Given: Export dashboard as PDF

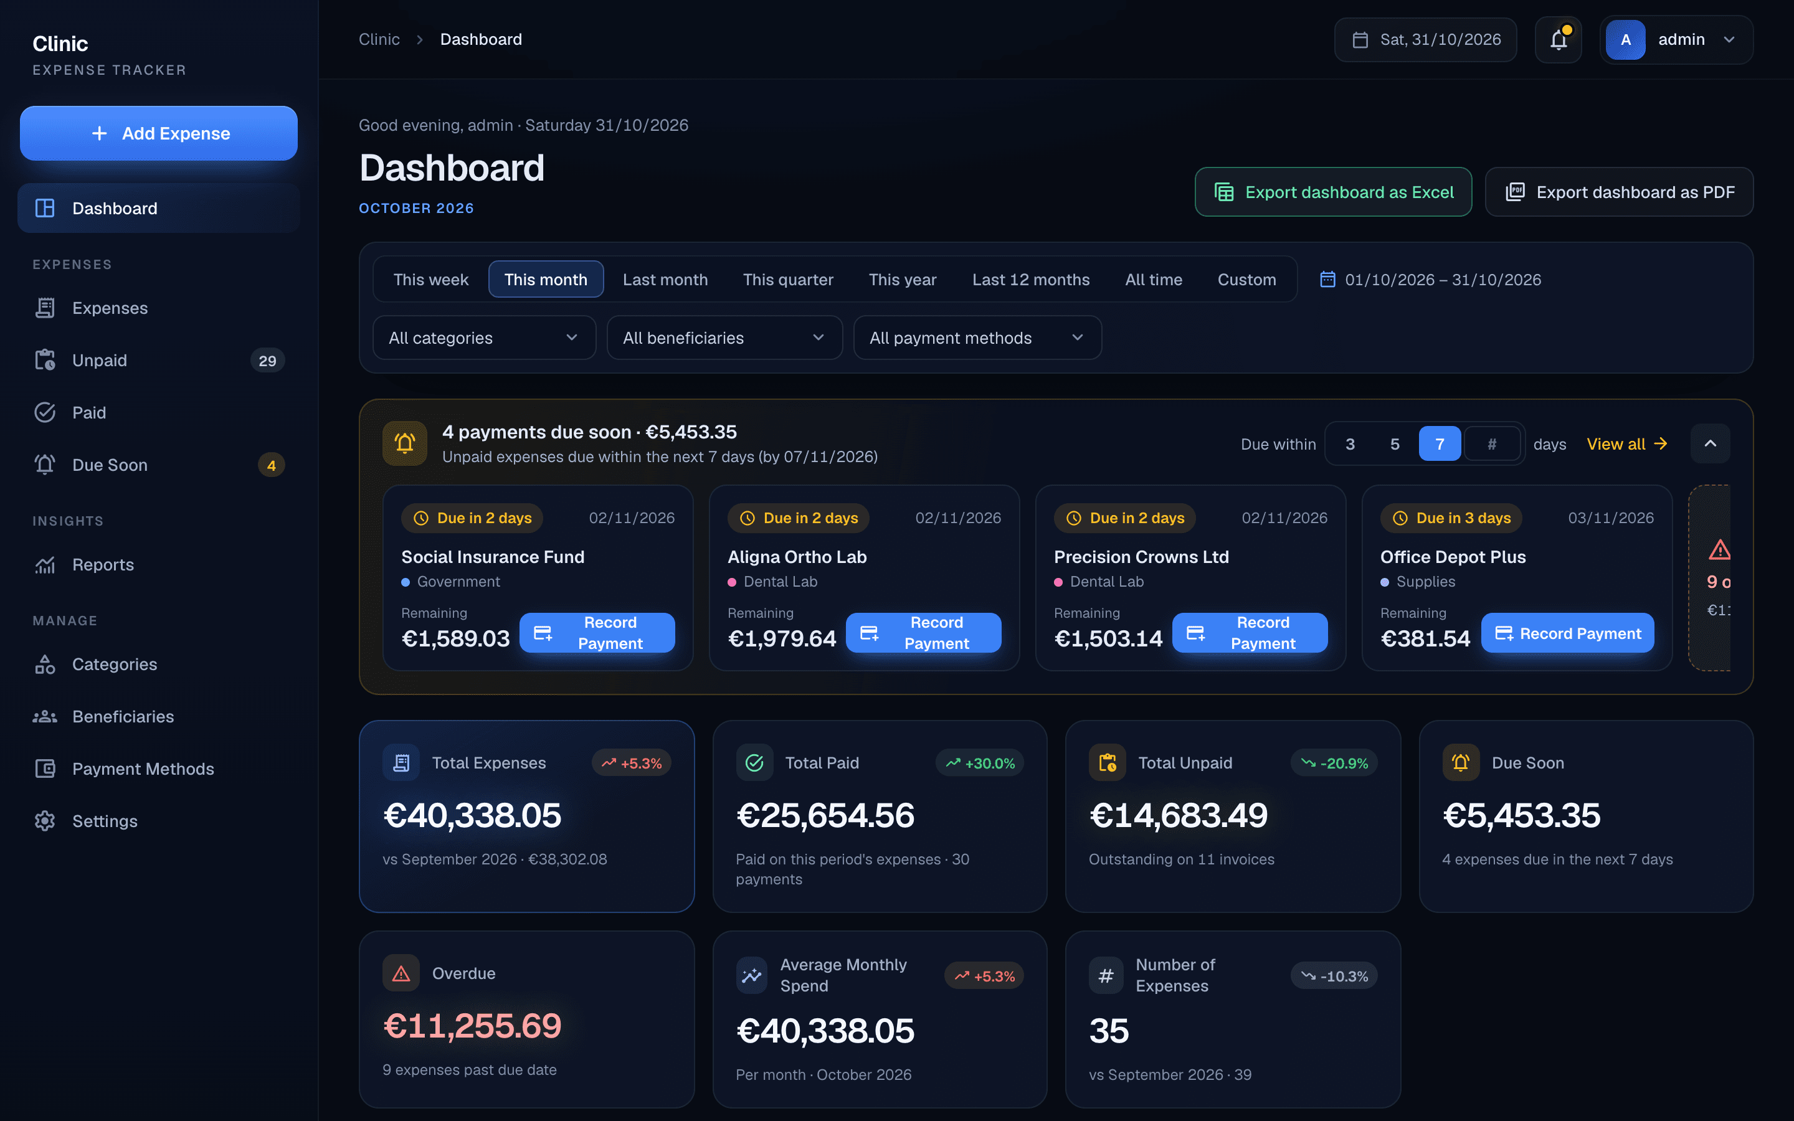Looking at the screenshot, I should click(1619, 192).
